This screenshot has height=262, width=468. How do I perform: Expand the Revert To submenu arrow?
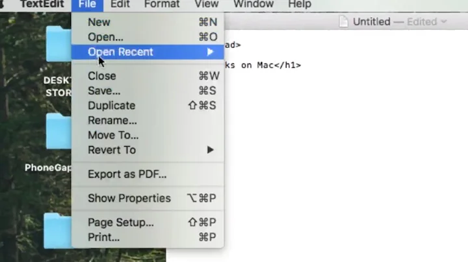pyautogui.click(x=210, y=150)
